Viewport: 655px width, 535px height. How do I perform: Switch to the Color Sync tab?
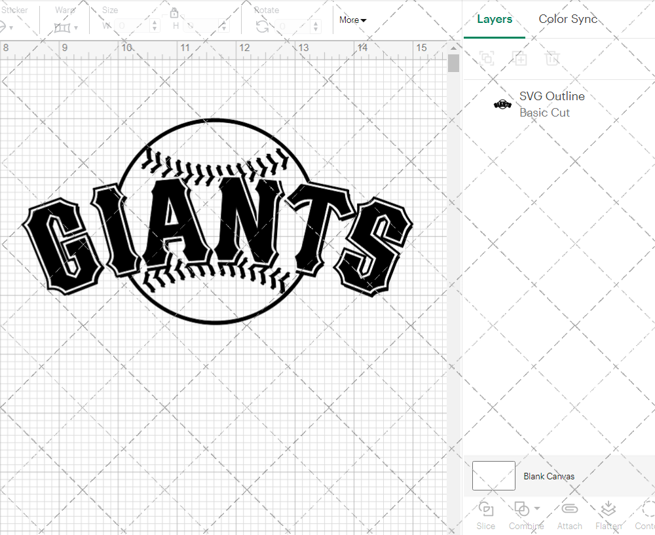click(x=568, y=19)
